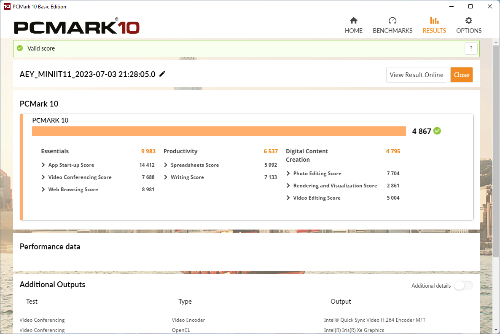Maximize the PCMark 10 window
This screenshot has width=500, height=334.
click(x=470, y=6)
